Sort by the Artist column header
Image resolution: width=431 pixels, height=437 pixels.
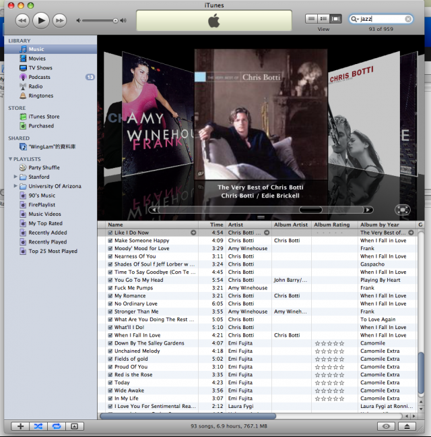click(248, 225)
